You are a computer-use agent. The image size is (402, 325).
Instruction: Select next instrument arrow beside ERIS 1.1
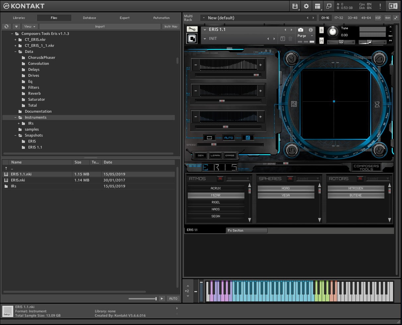[x=291, y=30]
